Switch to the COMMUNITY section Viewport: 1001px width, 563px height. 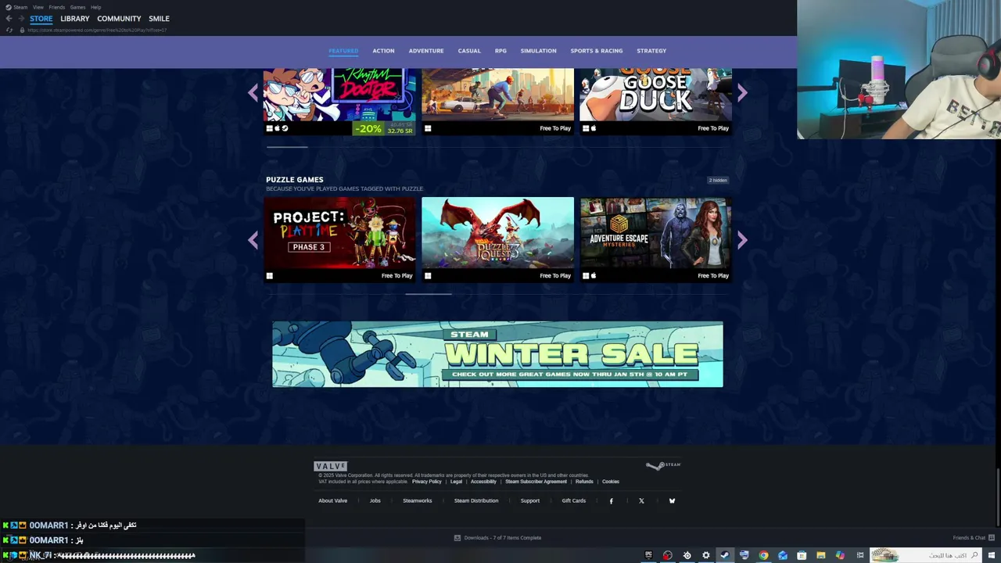119,19
